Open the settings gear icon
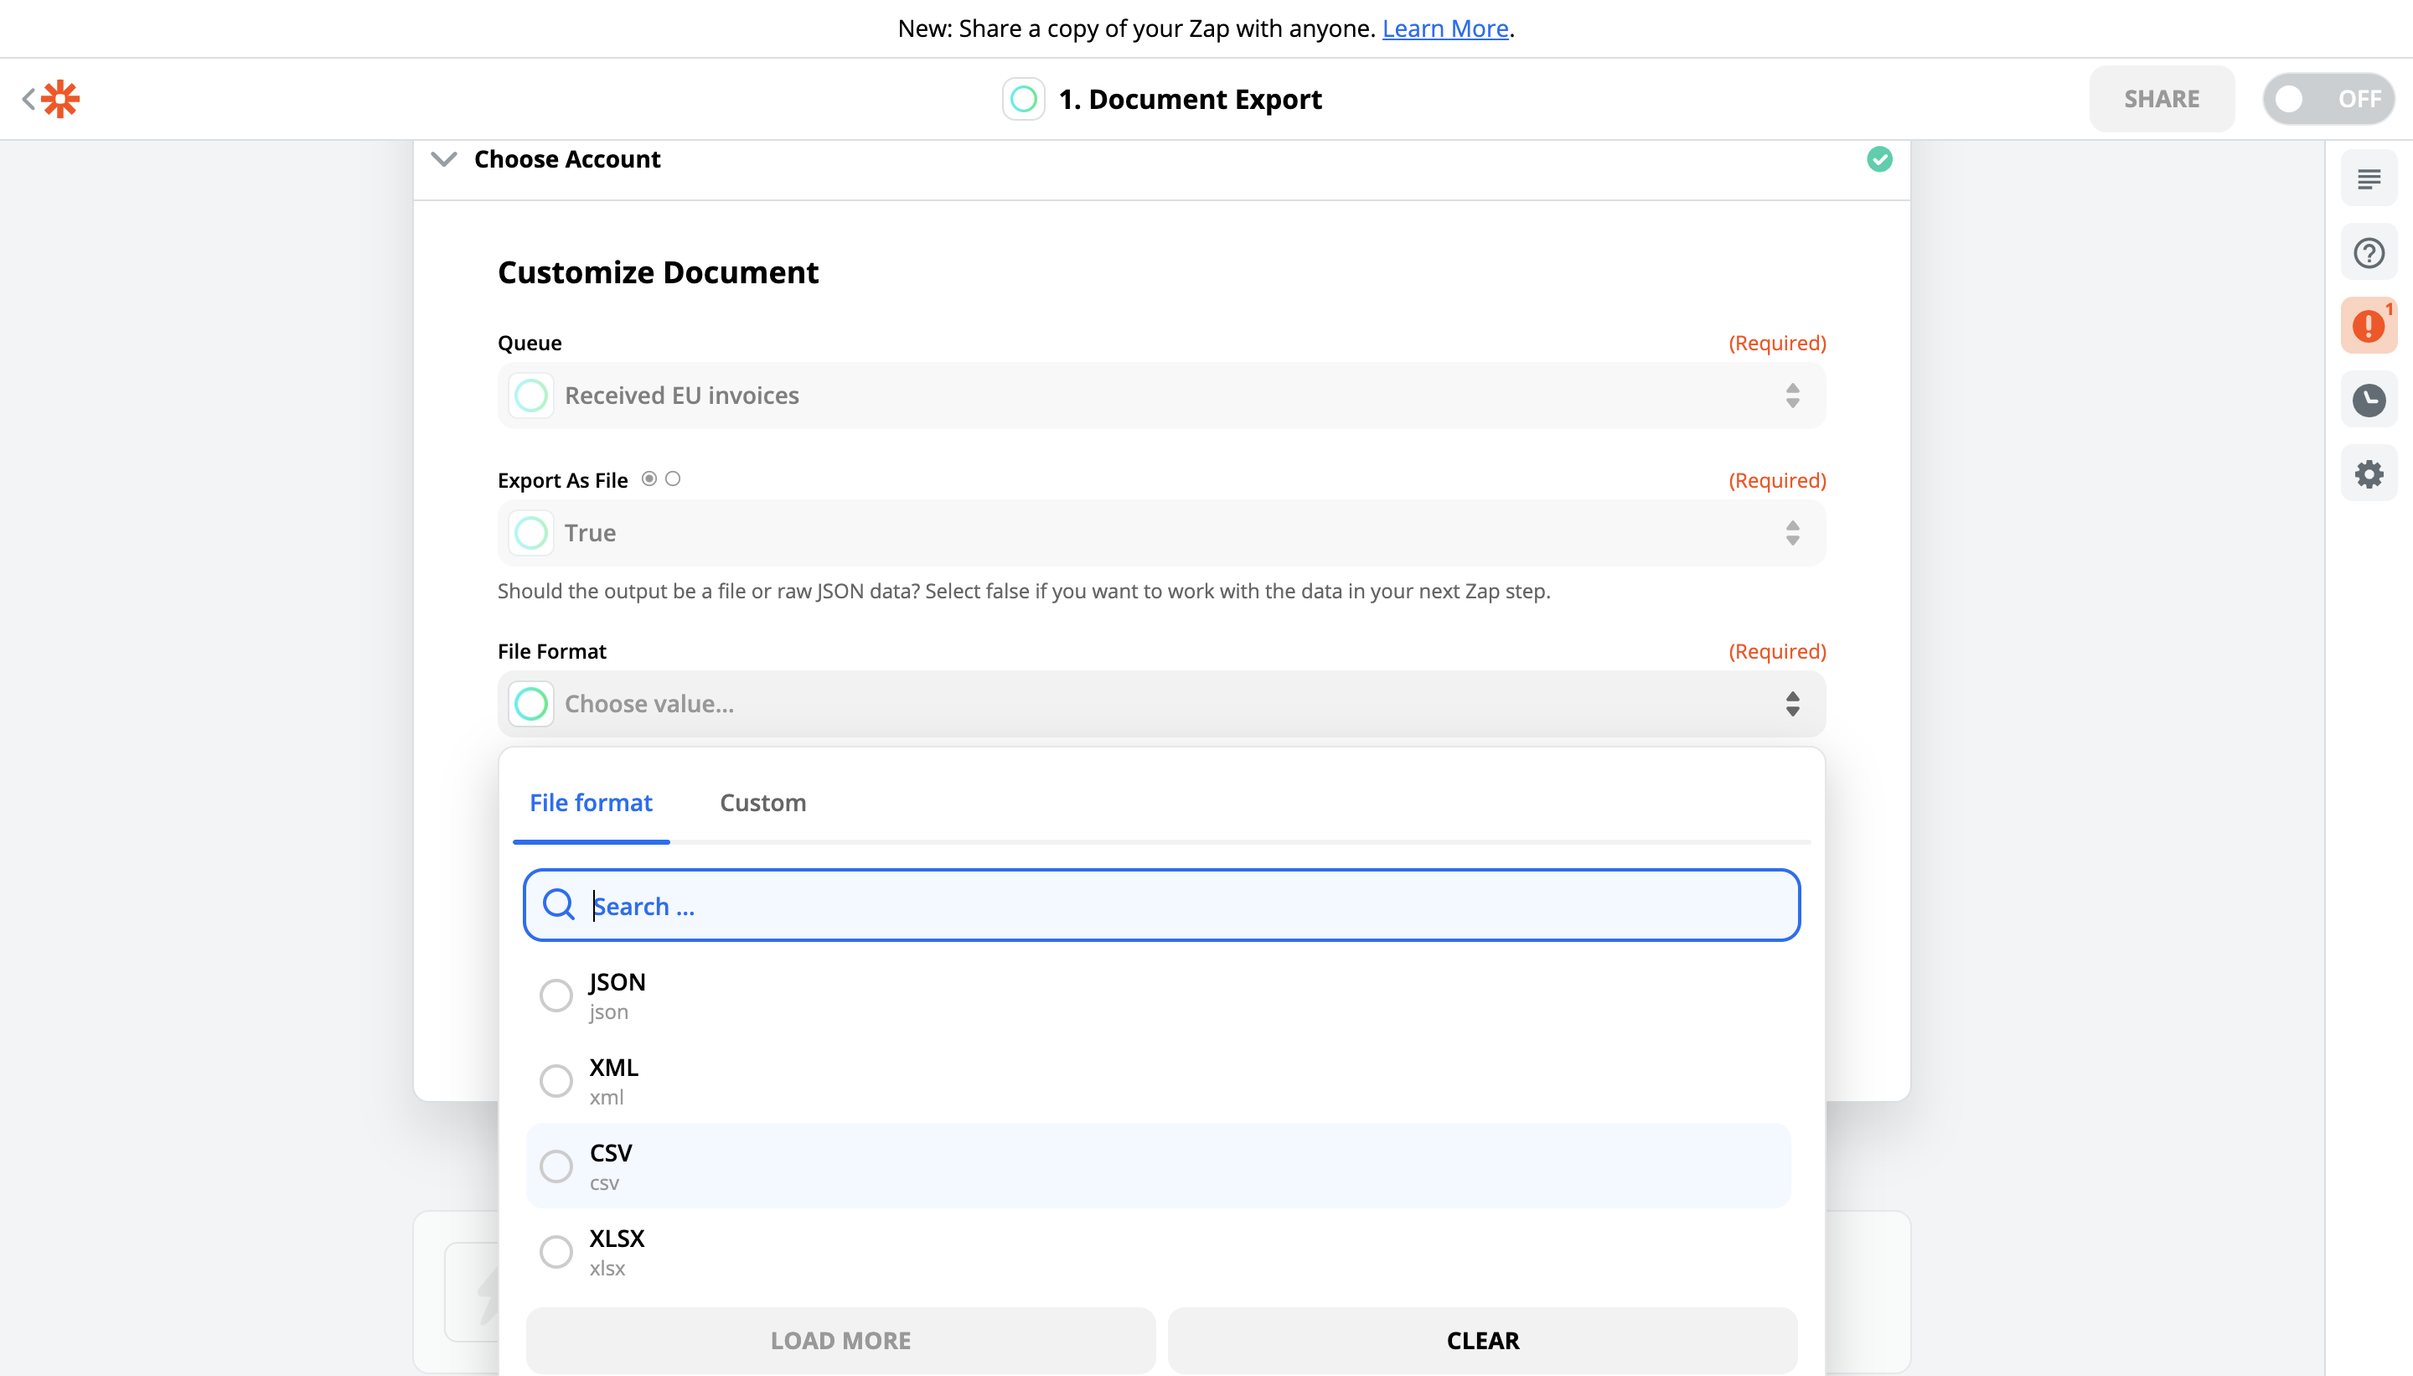Screen dimensions: 2413x1376 2368,473
